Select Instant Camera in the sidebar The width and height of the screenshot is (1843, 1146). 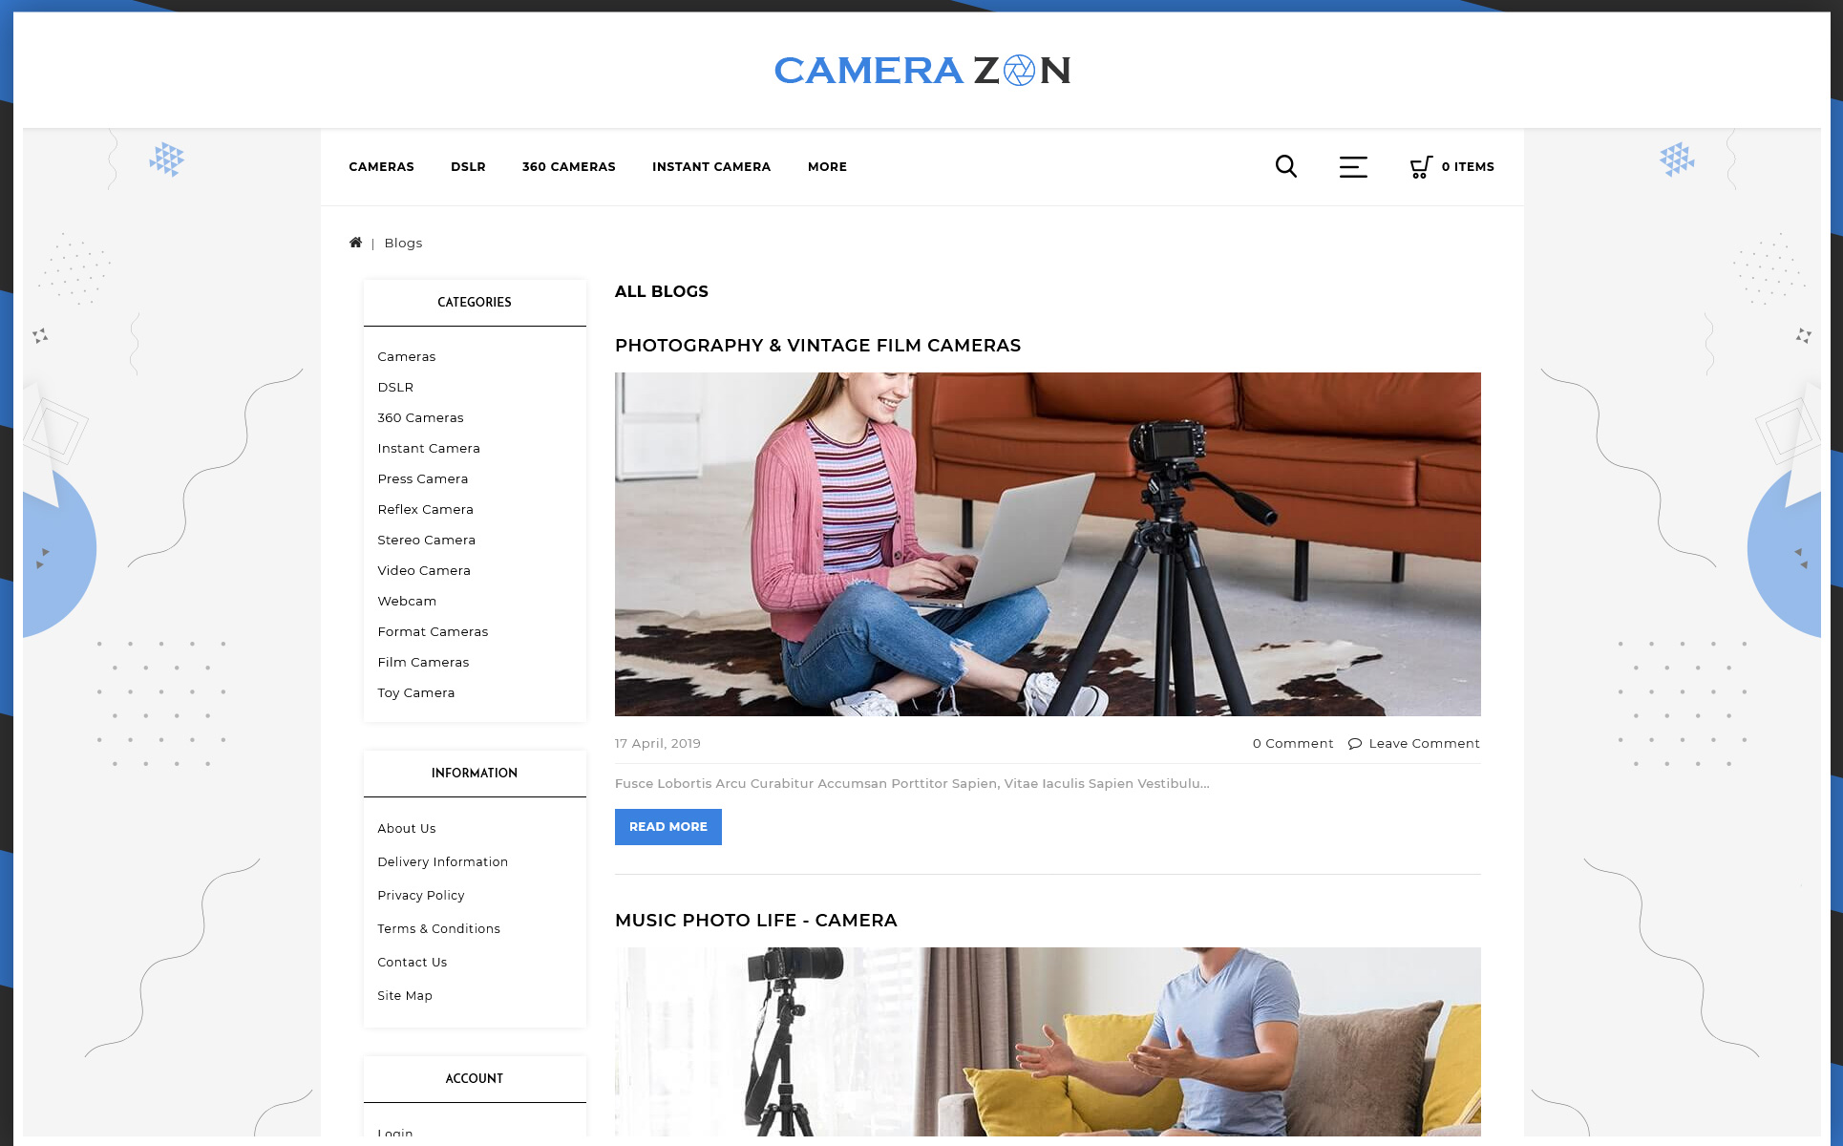point(429,449)
